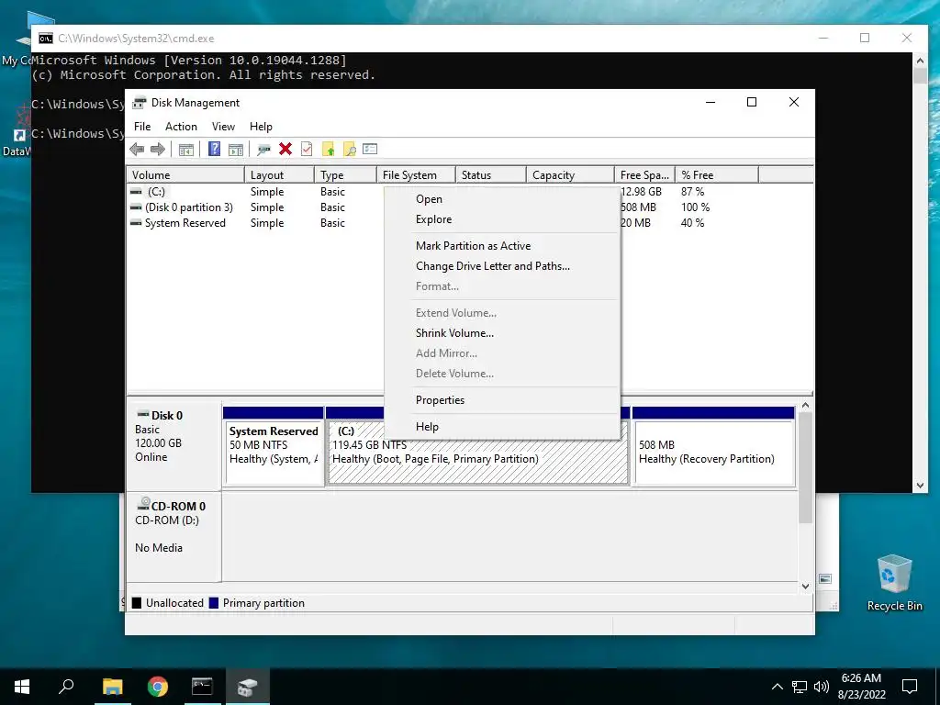Select the (C:) 119.45 GB partition block
940x705 pixels.
tap(477, 462)
